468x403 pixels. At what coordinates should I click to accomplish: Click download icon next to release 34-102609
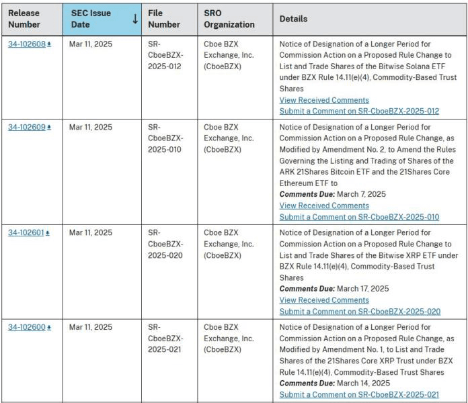49,128
